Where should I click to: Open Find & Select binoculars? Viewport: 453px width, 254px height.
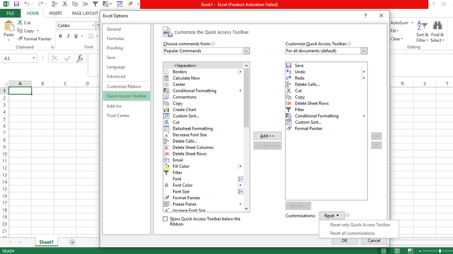click(438, 32)
